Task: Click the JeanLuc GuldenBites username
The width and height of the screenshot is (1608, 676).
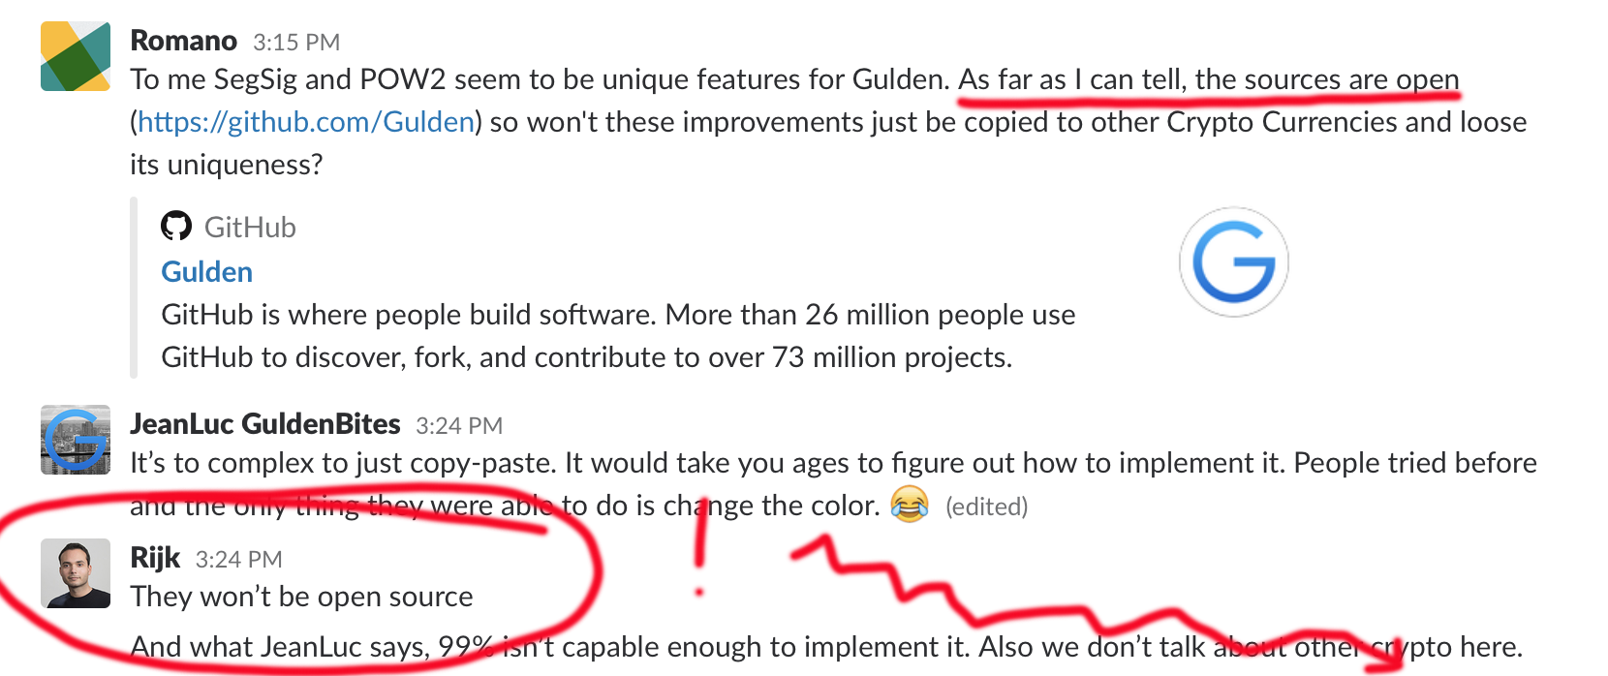Action: [x=264, y=424]
